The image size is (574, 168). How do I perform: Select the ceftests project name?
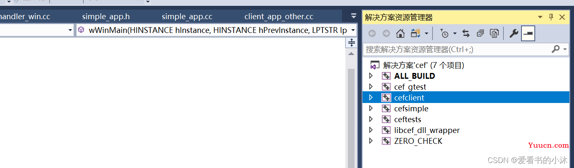[408, 119]
